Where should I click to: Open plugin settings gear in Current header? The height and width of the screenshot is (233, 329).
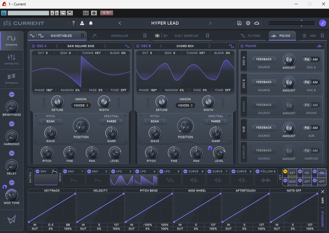tap(248, 23)
